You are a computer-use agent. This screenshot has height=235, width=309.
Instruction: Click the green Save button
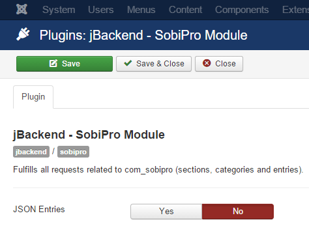(65, 64)
